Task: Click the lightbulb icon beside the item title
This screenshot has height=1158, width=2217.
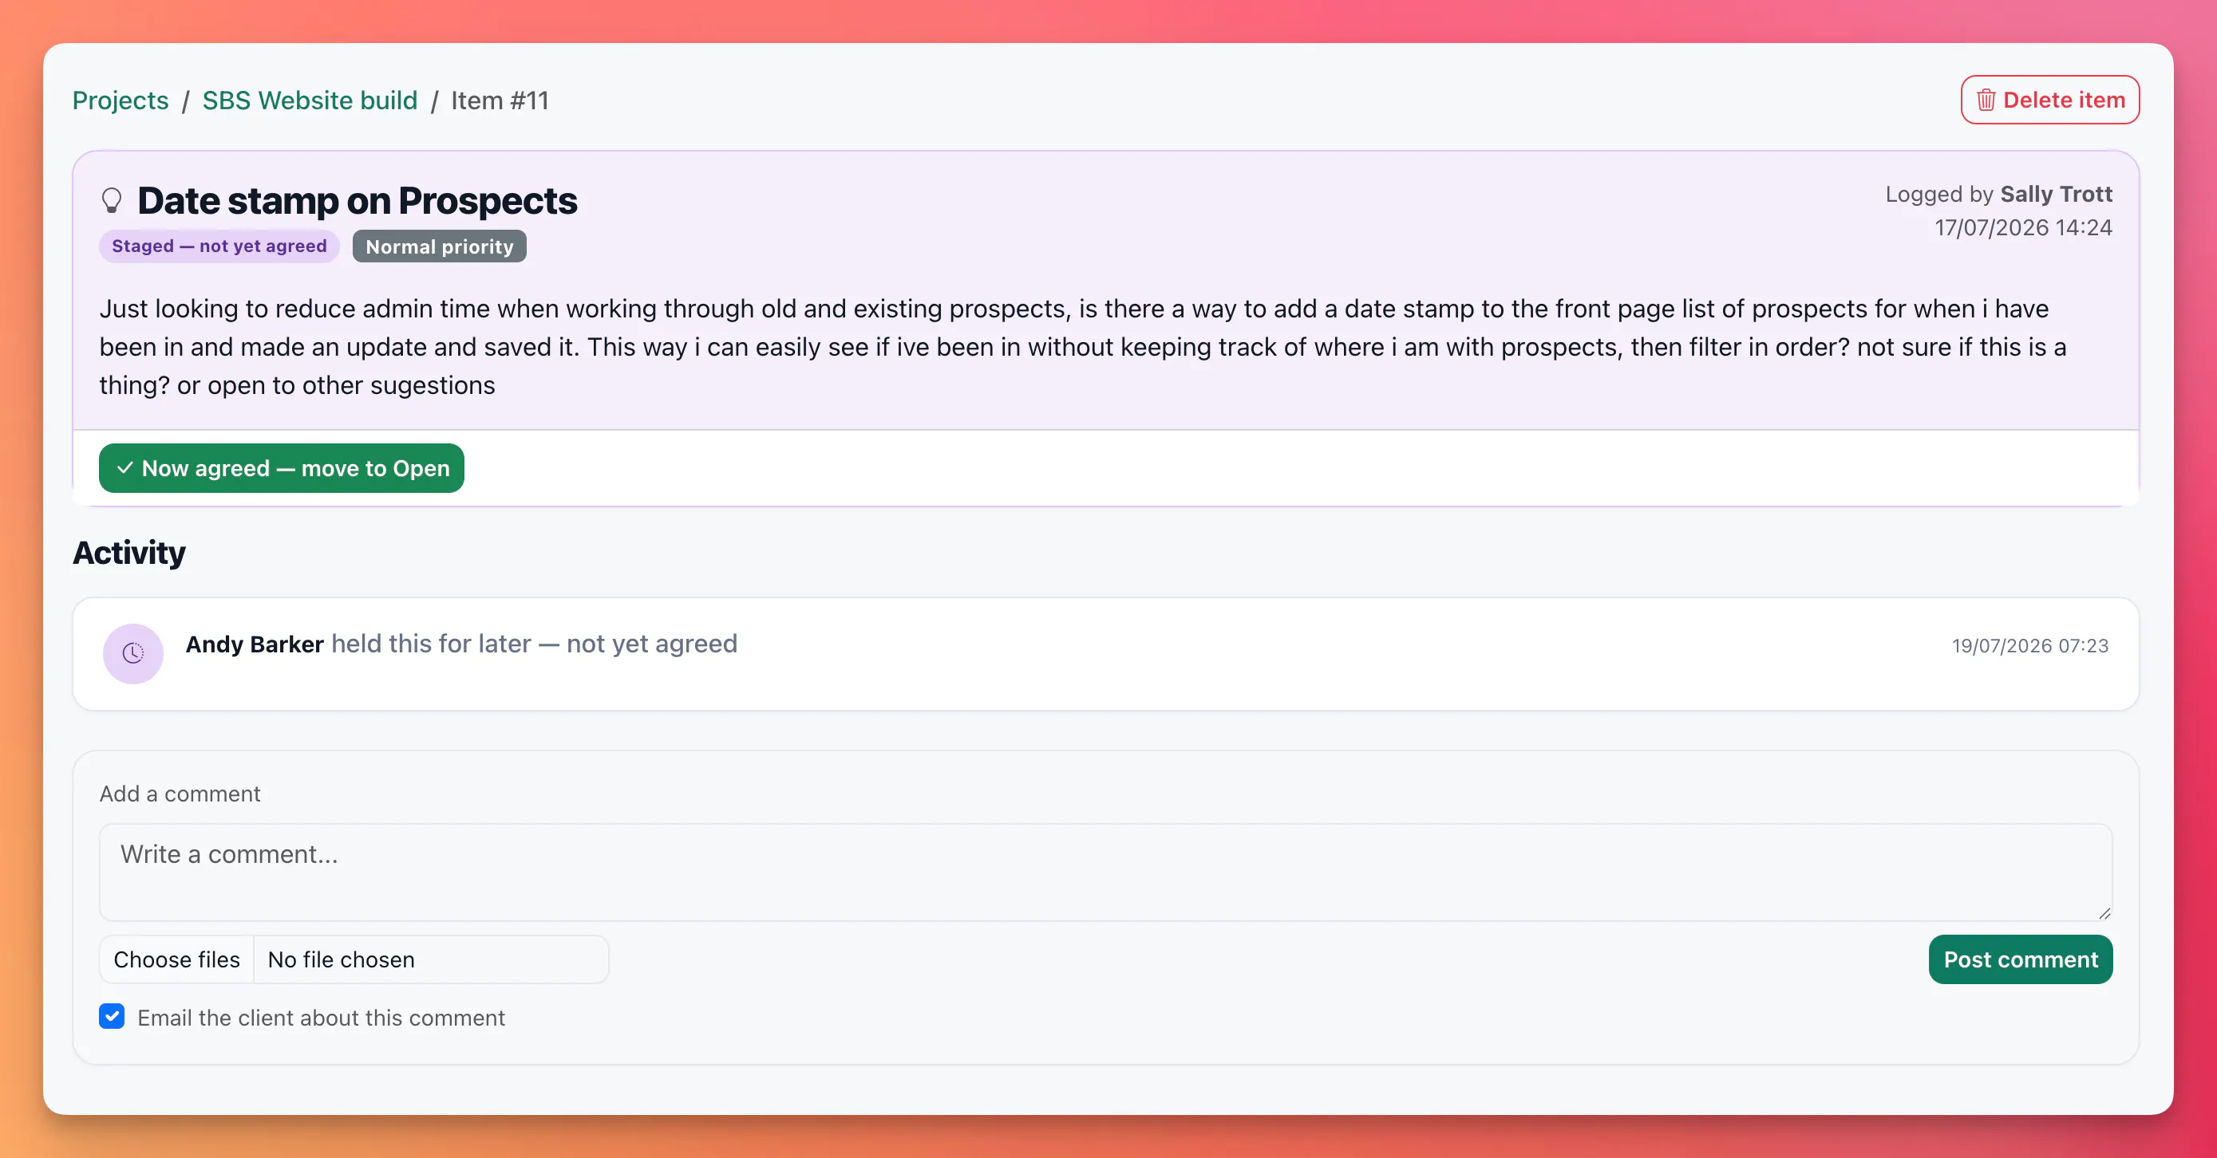Action: tap(112, 200)
